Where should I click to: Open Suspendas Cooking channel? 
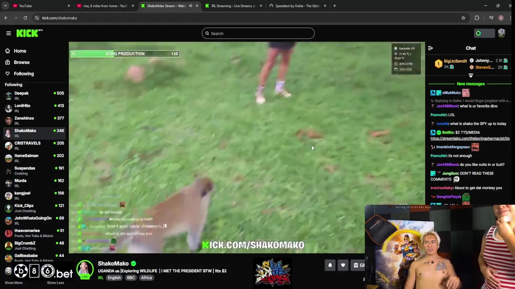[34, 170]
